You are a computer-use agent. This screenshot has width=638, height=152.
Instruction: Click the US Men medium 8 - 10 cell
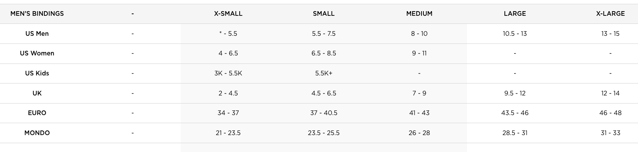click(x=419, y=33)
